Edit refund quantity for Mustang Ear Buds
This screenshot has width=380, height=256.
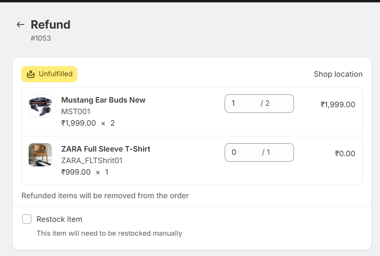[259, 104]
